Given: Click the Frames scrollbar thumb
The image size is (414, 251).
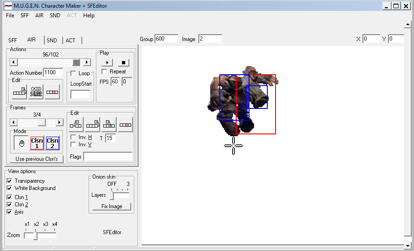Looking at the screenshot, I should coord(42,123).
